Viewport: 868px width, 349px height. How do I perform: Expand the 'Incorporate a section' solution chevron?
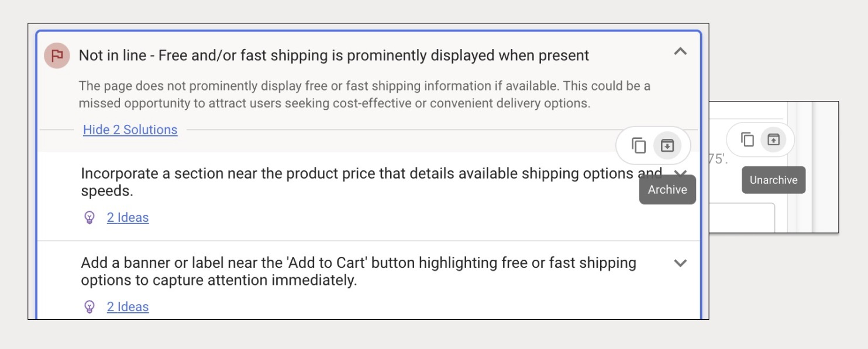pos(680,173)
